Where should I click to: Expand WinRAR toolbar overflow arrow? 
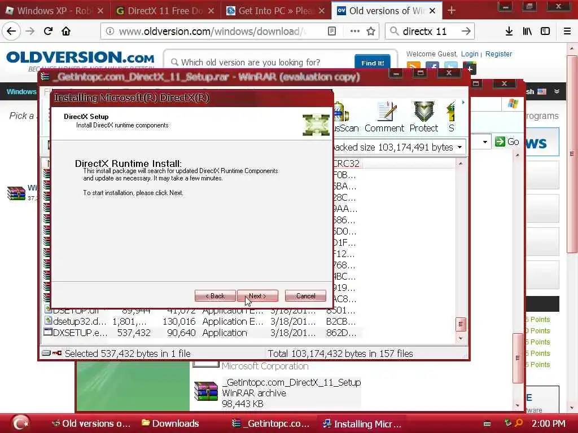tap(463, 103)
